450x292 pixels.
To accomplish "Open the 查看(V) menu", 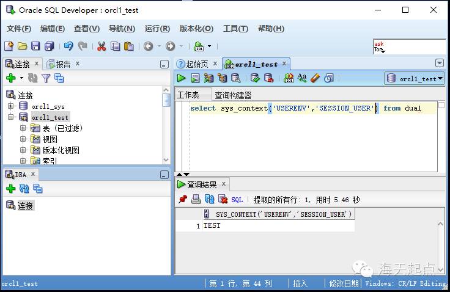I will click(87, 29).
